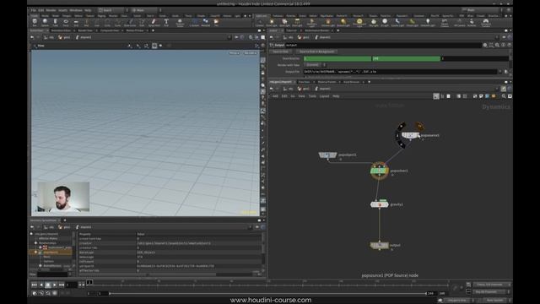Open network editor Layout menu
This screenshot has width=540, height=304.
tap(324, 96)
